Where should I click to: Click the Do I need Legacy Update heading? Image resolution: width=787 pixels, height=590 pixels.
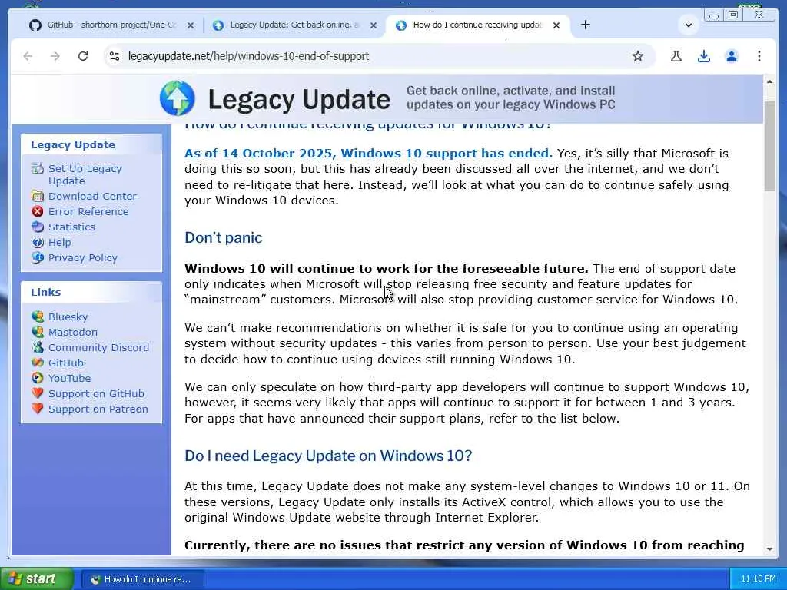tap(328, 456)
